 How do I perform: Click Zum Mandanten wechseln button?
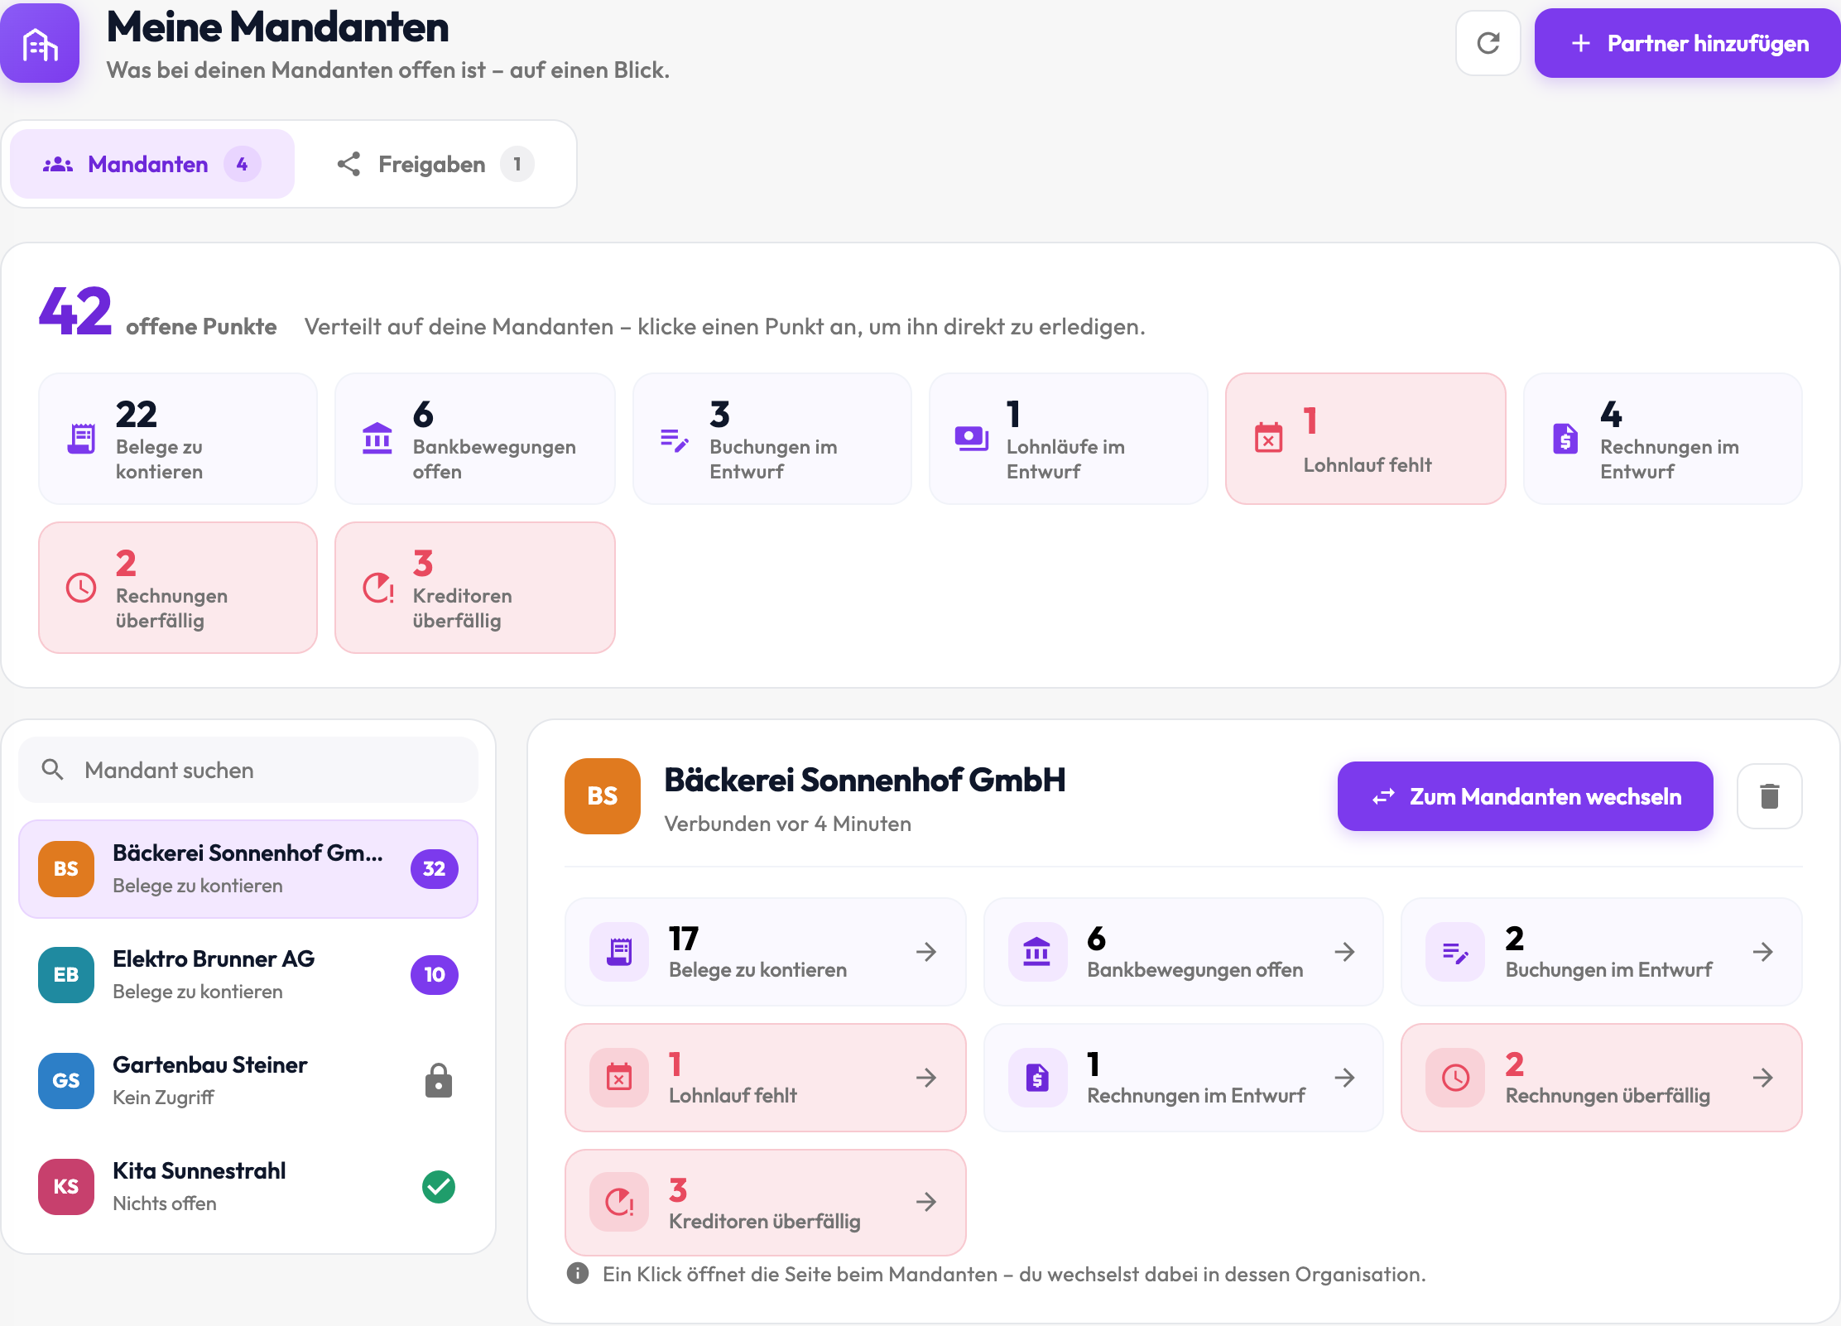click(1525, 796)
